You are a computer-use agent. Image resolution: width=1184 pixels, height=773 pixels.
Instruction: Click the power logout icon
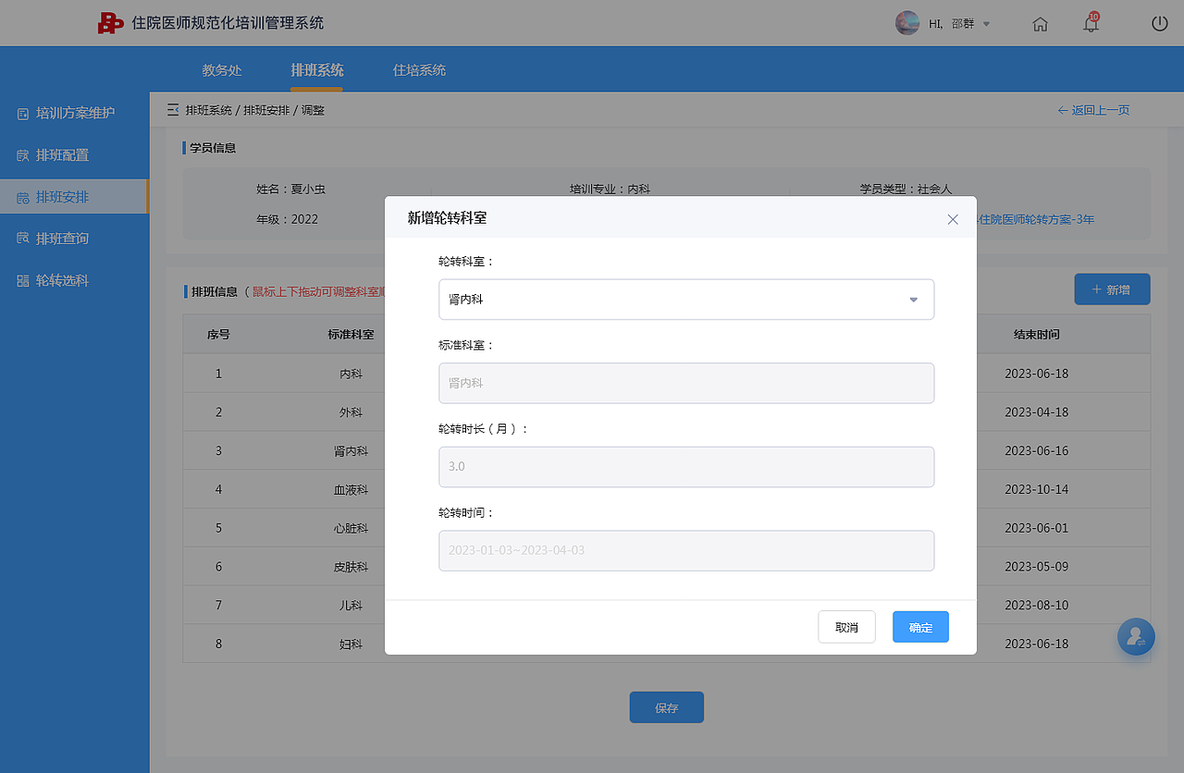coord(1160,23)
